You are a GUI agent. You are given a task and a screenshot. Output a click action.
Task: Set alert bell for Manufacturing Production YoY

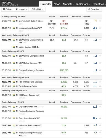point(100,132)
